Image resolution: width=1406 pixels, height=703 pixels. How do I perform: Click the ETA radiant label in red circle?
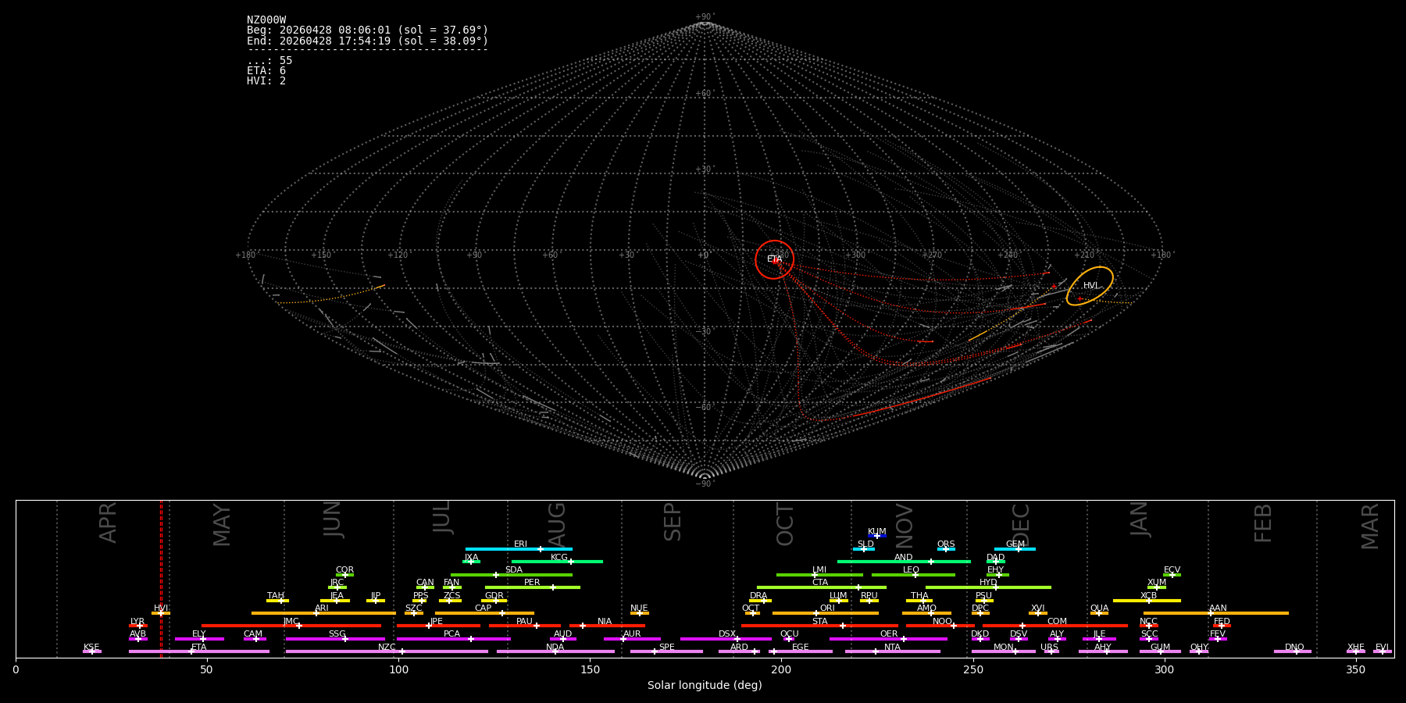pos(774,259)
